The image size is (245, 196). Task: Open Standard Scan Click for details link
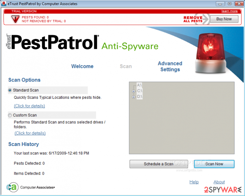point(29,106)
